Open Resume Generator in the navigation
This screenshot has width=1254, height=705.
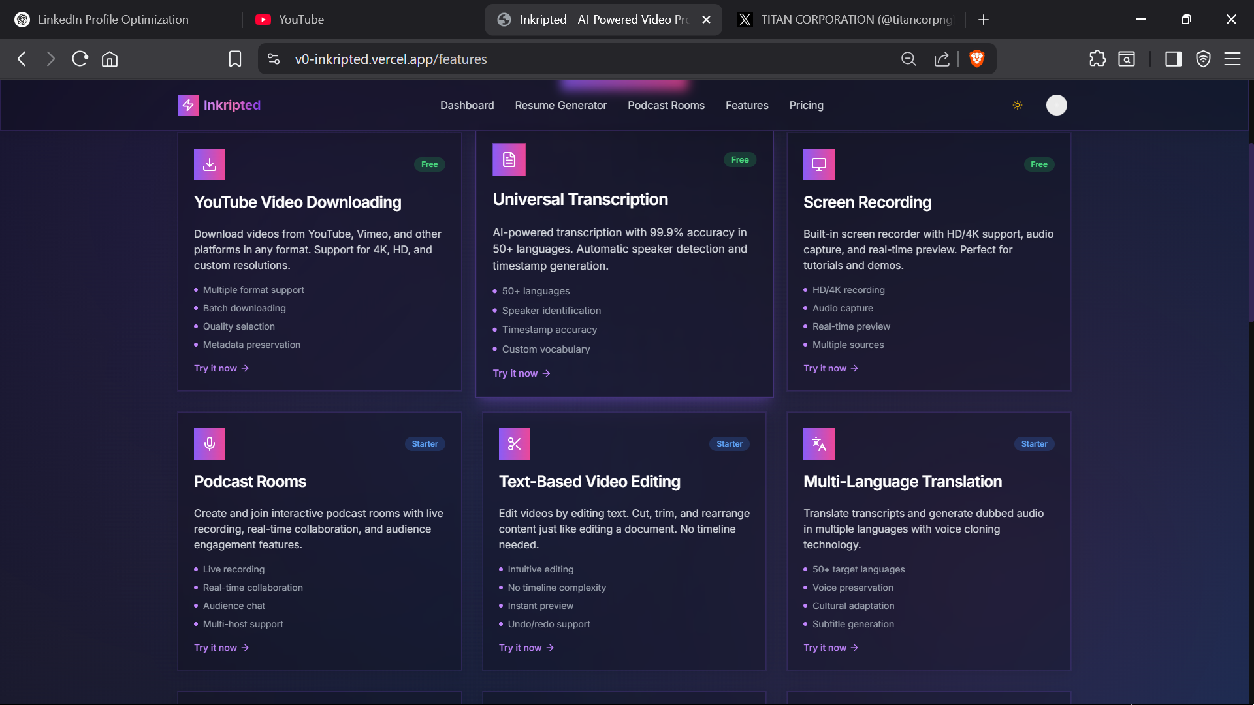click(561, 105)
